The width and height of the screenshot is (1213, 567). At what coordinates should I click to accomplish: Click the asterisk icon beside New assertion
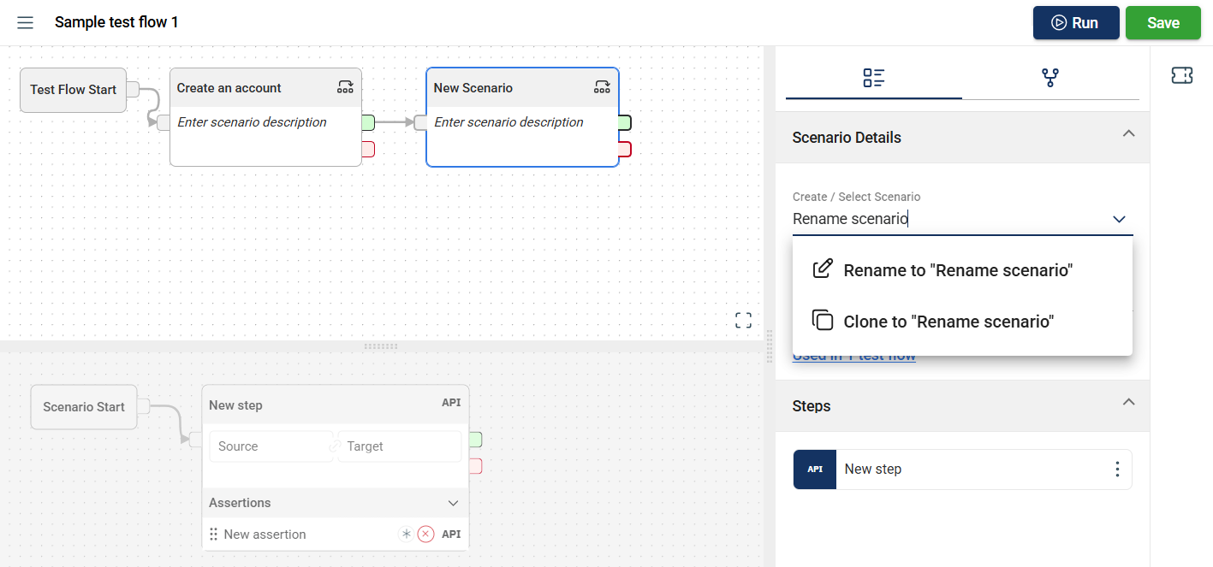pyautogui.click(x=407, y=535)
